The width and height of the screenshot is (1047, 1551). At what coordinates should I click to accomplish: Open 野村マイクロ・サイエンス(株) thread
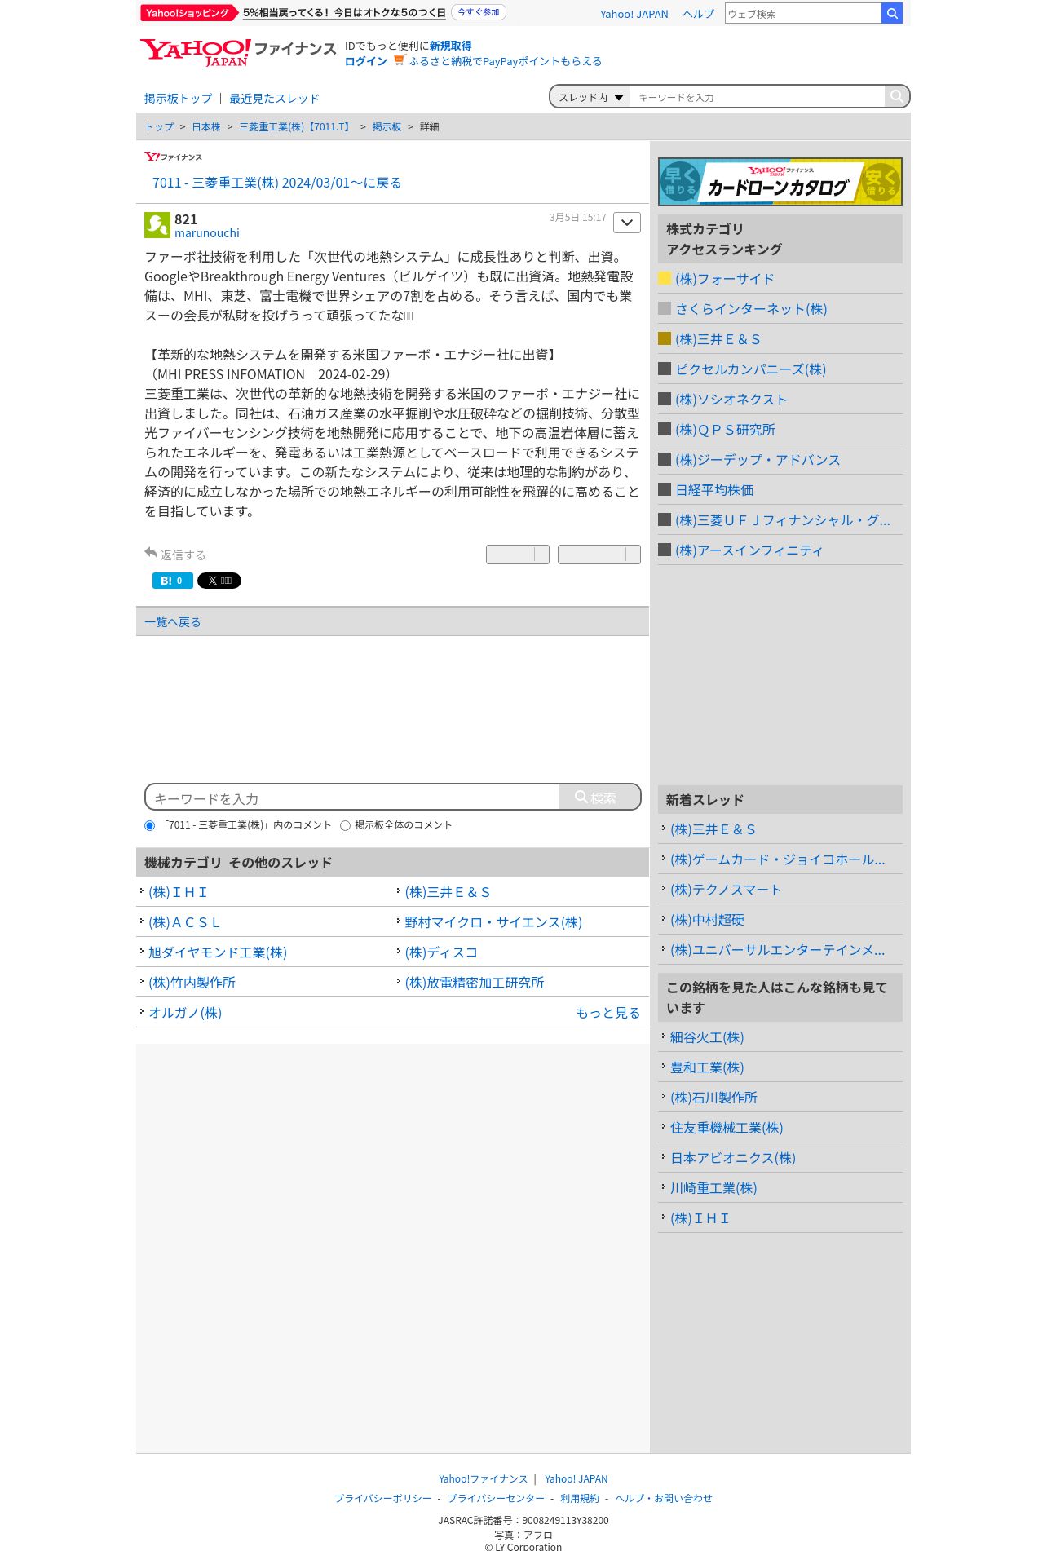493,922
